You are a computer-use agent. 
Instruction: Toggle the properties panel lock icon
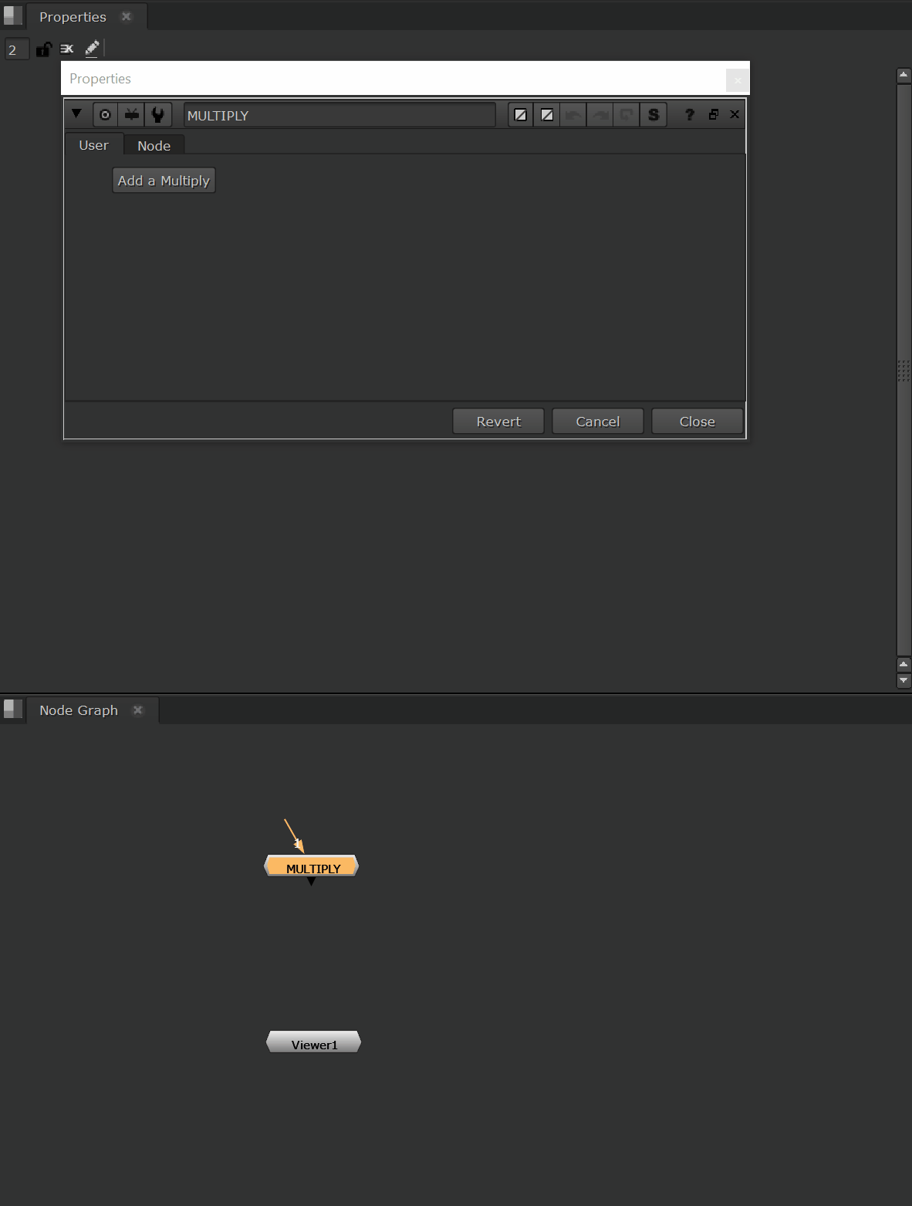tap(44, 49)
